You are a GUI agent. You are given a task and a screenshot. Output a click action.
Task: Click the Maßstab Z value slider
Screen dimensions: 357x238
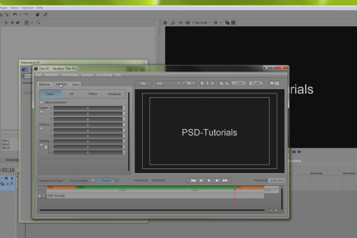tap(88, 152)
